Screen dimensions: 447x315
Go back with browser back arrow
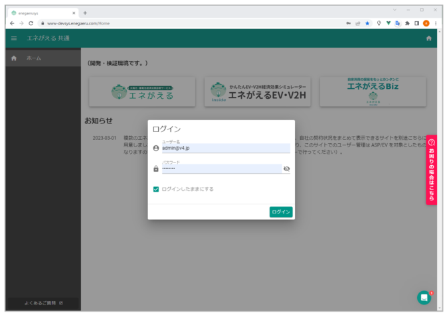[12, 23]
